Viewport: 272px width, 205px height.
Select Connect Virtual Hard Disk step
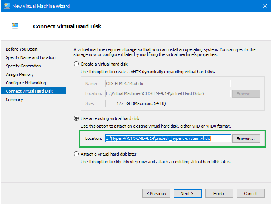click(29, 91)
